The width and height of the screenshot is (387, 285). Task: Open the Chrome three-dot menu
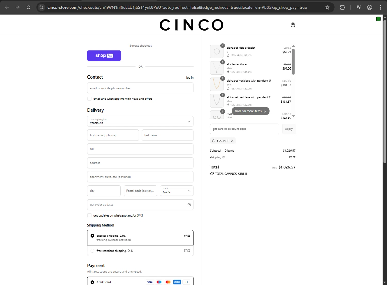pos(380,7)
